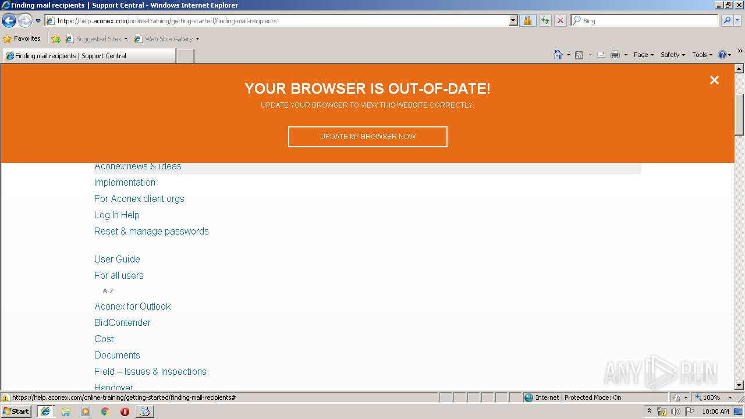The width and height of the screenshot is (745, 419).
Task: Open the search provider dropdown arrow
Action: coord(737,20)
